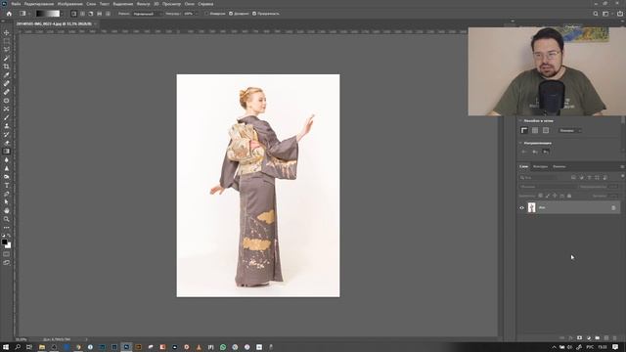
Task: Collapse the Линейки и сетки section
Action: click(520, 120)
